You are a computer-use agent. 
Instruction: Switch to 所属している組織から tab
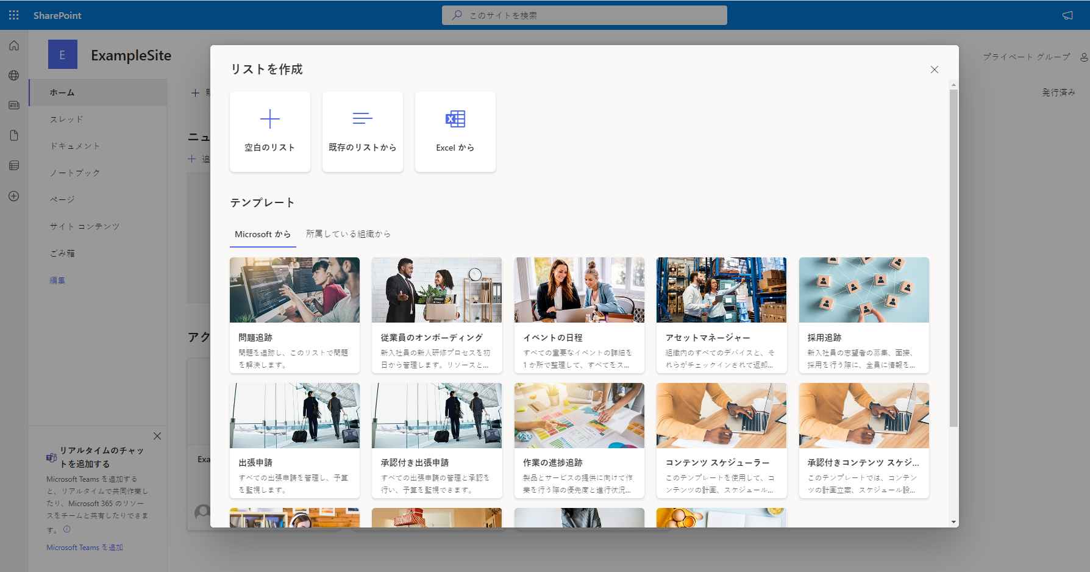point(348,234)
